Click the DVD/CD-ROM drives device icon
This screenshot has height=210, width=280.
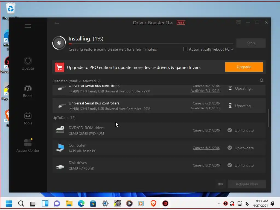pyautogui.click(x=60, y=129)
